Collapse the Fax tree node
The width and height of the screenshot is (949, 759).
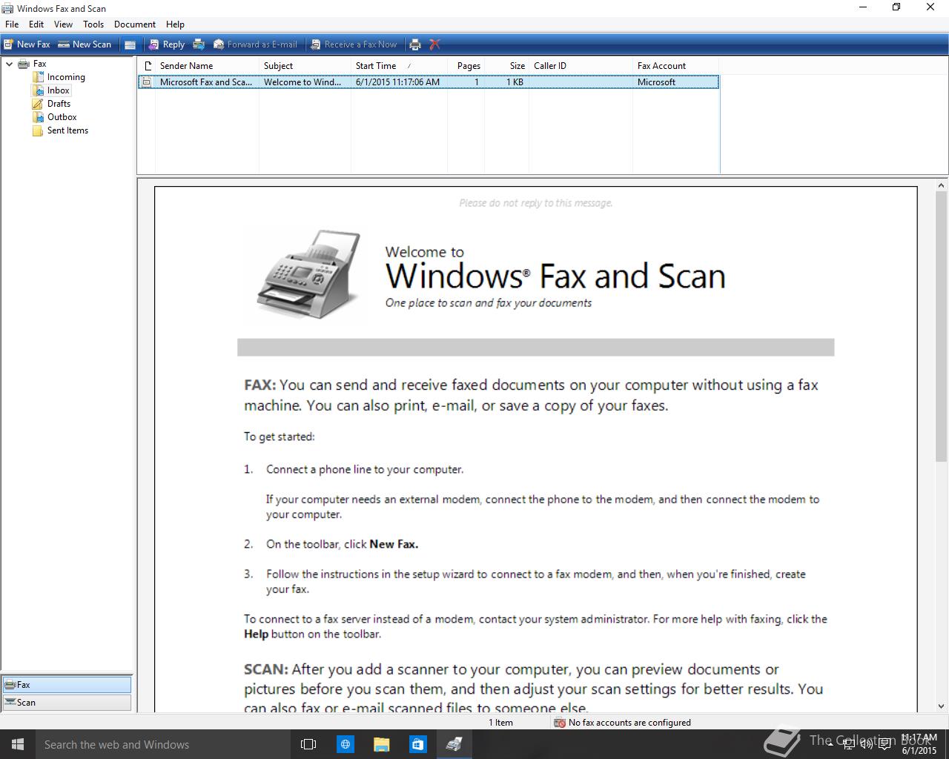click(9, 64)
